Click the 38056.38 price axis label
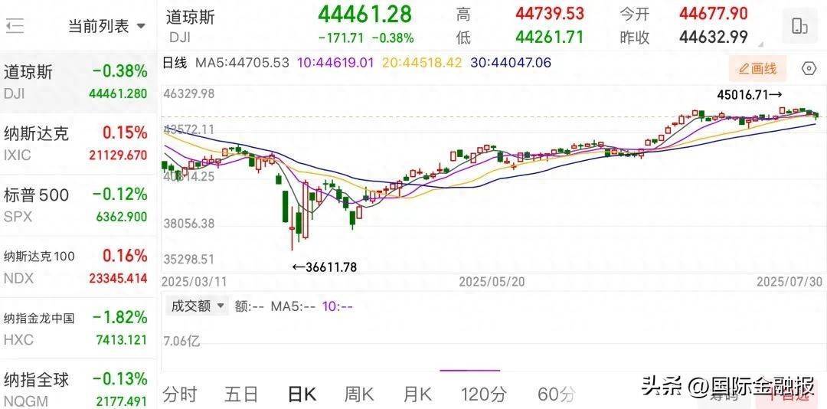 click(189, 224)
